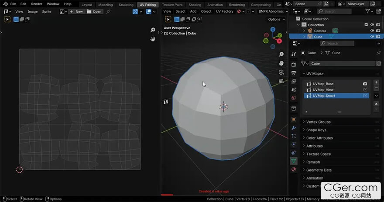Open the Options dropdown in the 3D viewport
Image resolution: width=384 pixels, height=202 pixels.
click(276, 19)
